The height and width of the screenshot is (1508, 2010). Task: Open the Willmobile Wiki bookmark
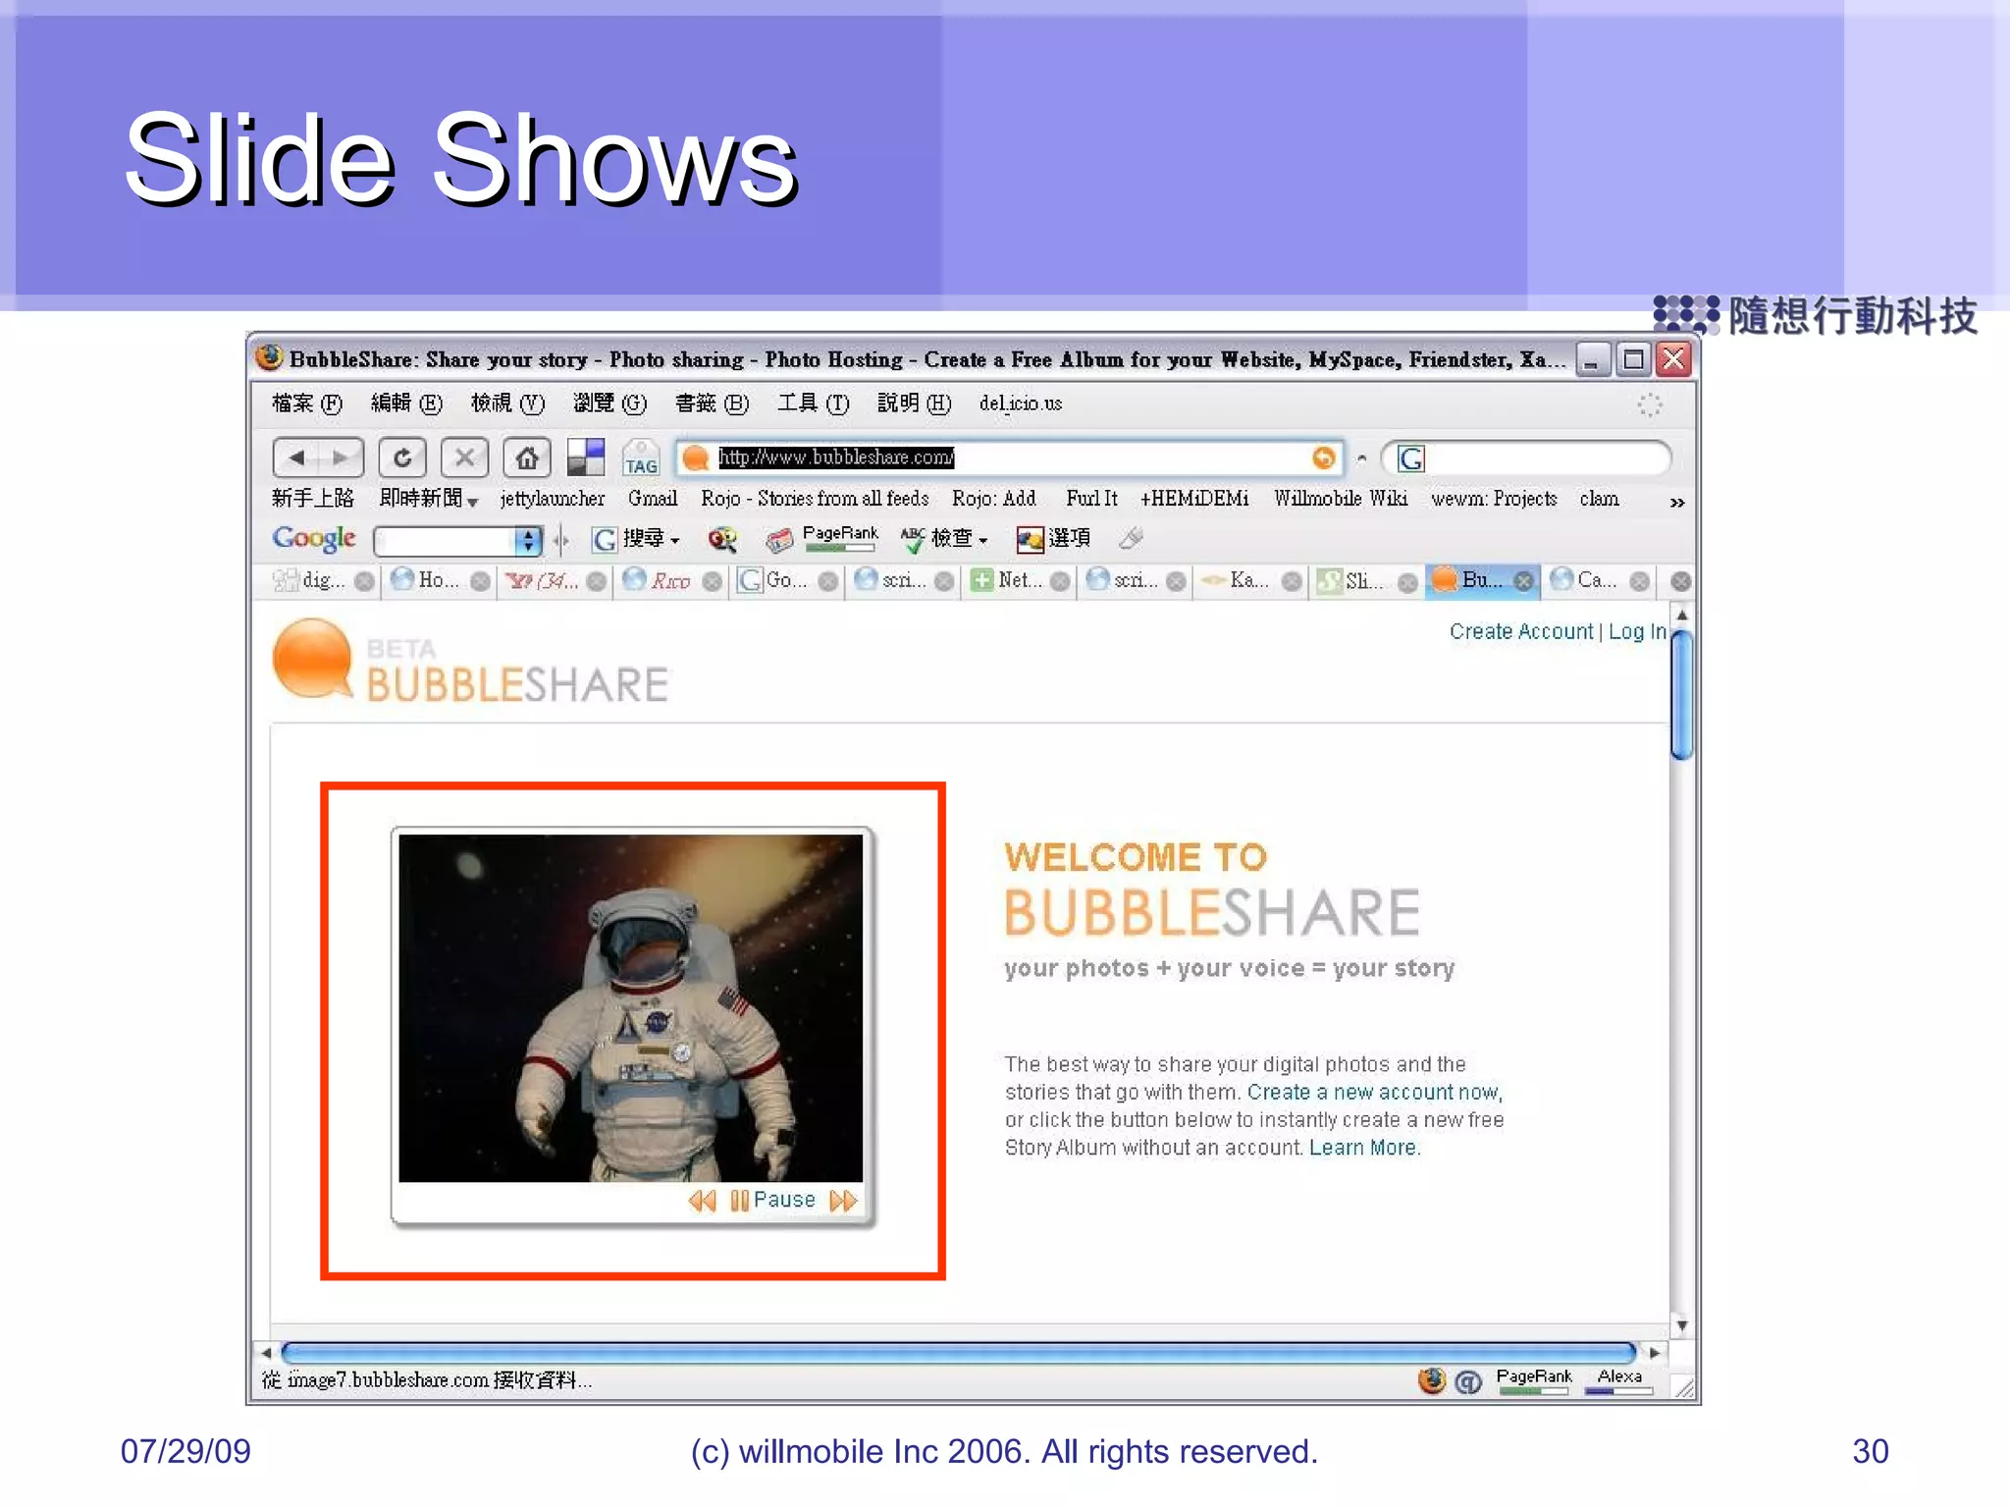(x=1341, y=499)
